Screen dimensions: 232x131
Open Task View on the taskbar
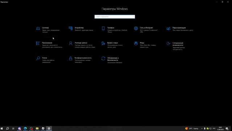[x=13, y=128]
